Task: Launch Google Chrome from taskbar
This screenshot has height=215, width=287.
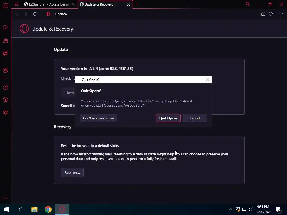Action: coord(48,209)
